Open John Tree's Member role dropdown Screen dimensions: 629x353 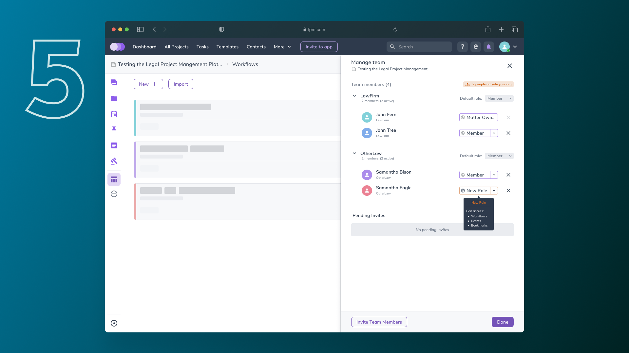pyautogui.click(x=494, y=133)
